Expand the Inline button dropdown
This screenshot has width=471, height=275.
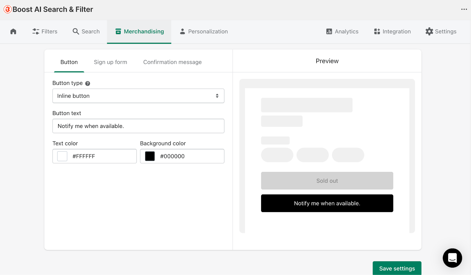(x=138, y=96)
